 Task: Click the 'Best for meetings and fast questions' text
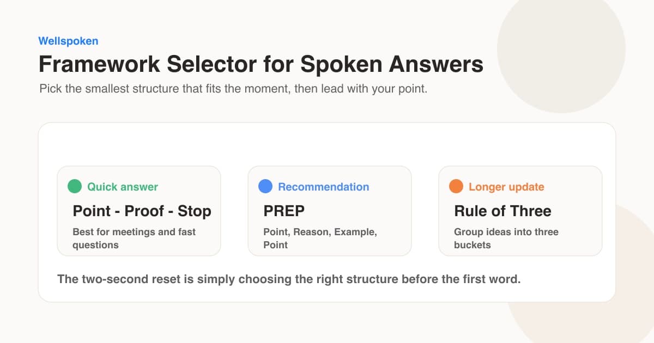(x=134, y=238)
